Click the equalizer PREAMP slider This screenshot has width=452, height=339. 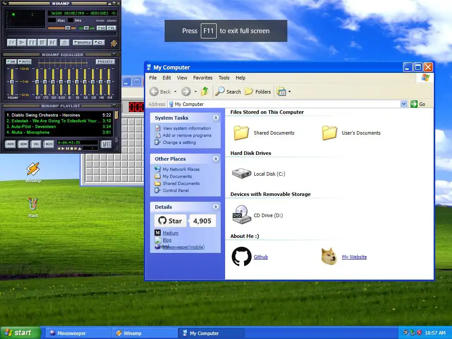pos(12,82)
